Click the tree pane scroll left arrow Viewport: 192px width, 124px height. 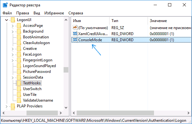tap(4, 113)
